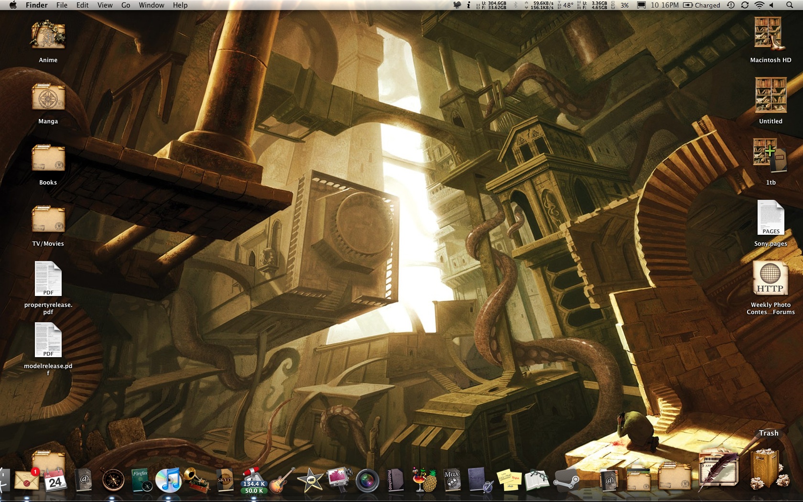Select the 1tb external drive icon
803x502 pixels.
[x=770, y=156]
